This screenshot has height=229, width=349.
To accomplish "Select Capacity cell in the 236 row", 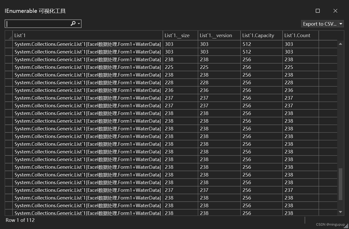I will coord(262,90).
